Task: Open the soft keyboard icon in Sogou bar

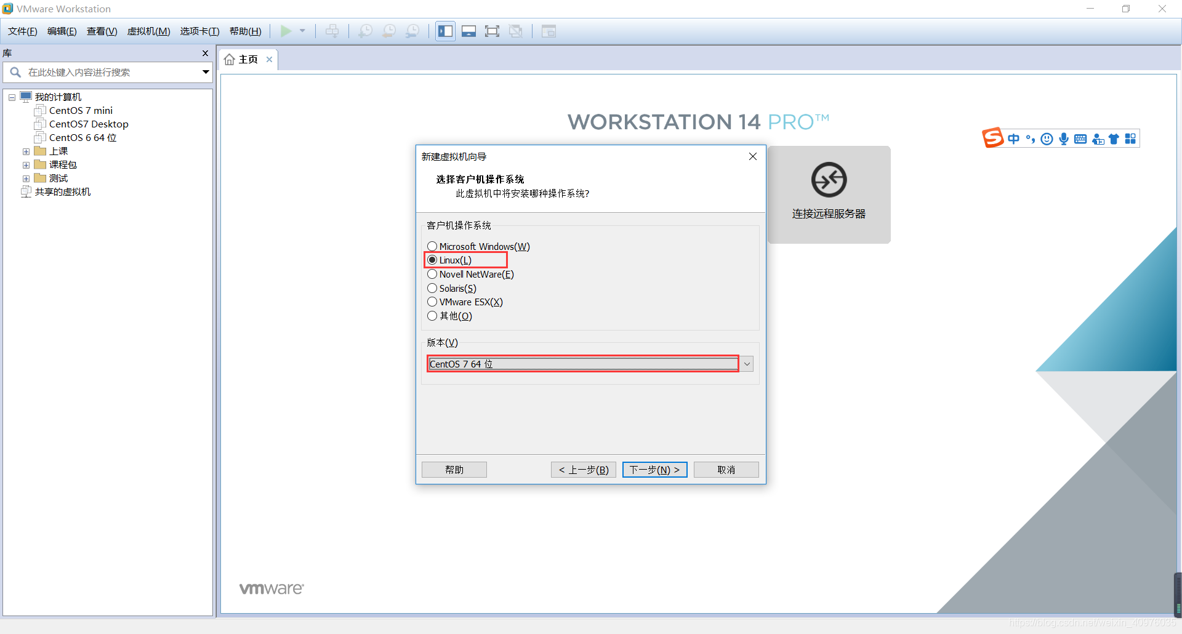Action: 1080,139
